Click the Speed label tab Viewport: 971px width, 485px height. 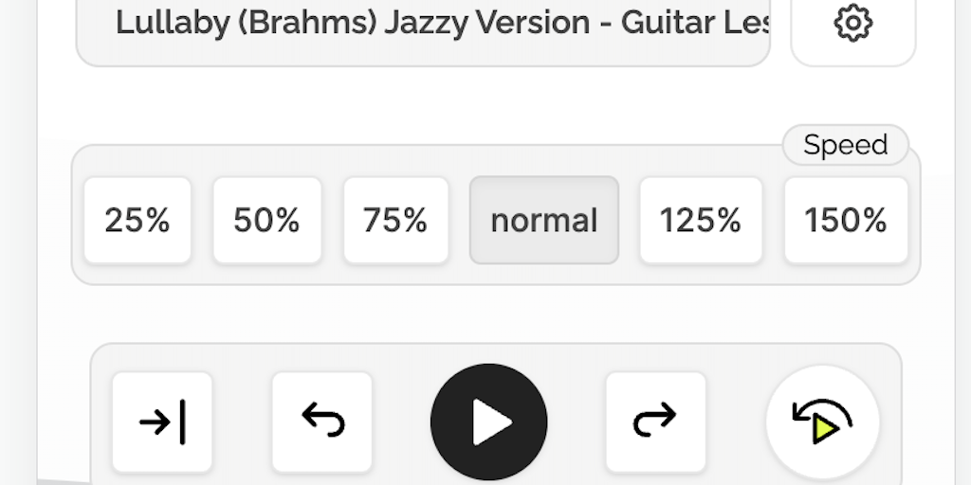845,145
